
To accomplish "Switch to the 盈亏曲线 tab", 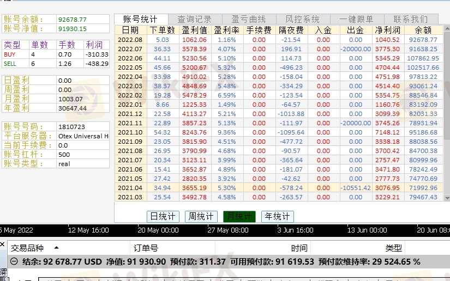I will click(249, 20).
